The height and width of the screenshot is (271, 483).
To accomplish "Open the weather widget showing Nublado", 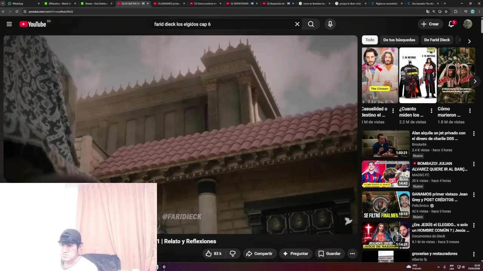I will click(414, 267).
